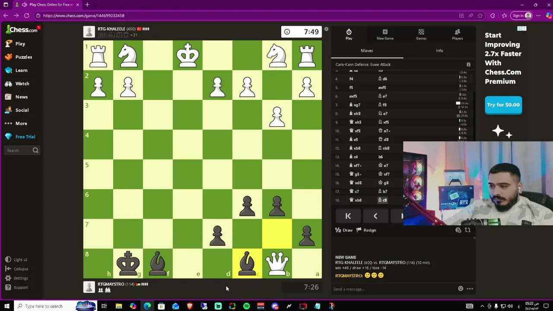This screenshot has width=553, height=311.
Task: Click the browser address bar URL
Action: [84, 16]
